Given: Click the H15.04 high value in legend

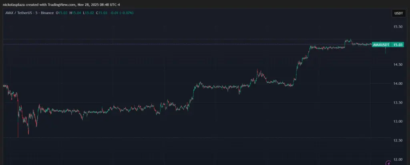Looking at the screenshot, I should [x=75, y=13].
